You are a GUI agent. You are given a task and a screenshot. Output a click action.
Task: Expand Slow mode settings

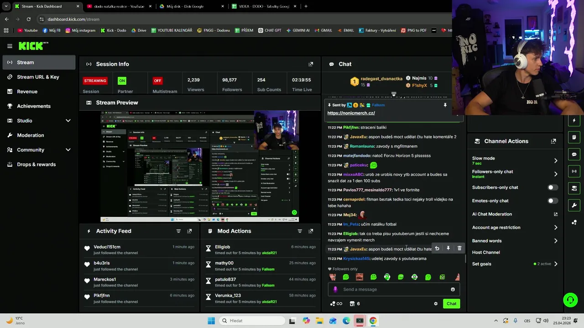[x=556, y=161]
